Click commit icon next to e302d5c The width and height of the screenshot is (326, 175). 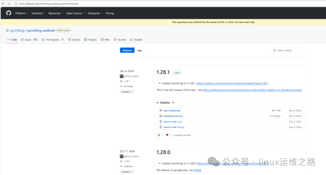click(121, 166)
